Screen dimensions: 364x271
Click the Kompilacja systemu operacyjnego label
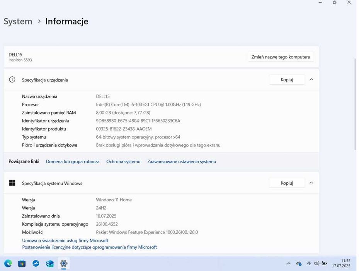[x=55, y=224]
